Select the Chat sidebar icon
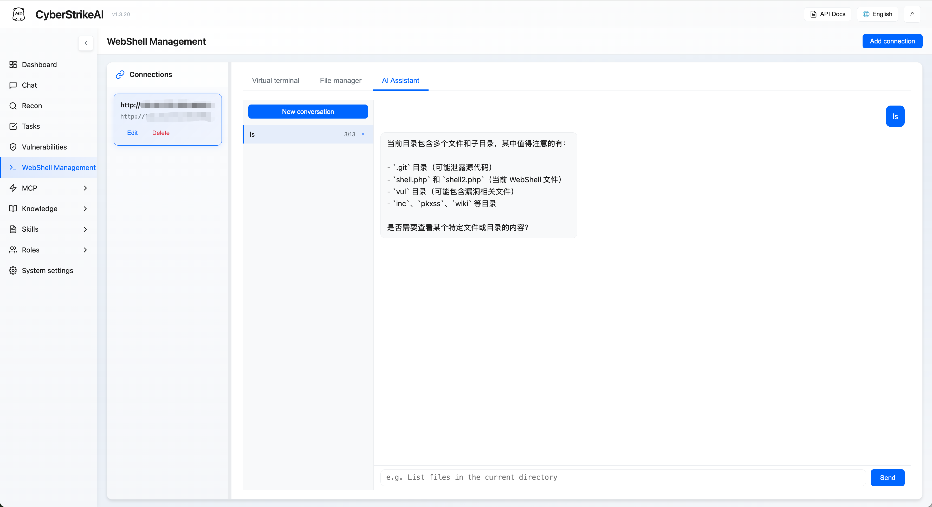932x507 pixels. click(13, 85)
